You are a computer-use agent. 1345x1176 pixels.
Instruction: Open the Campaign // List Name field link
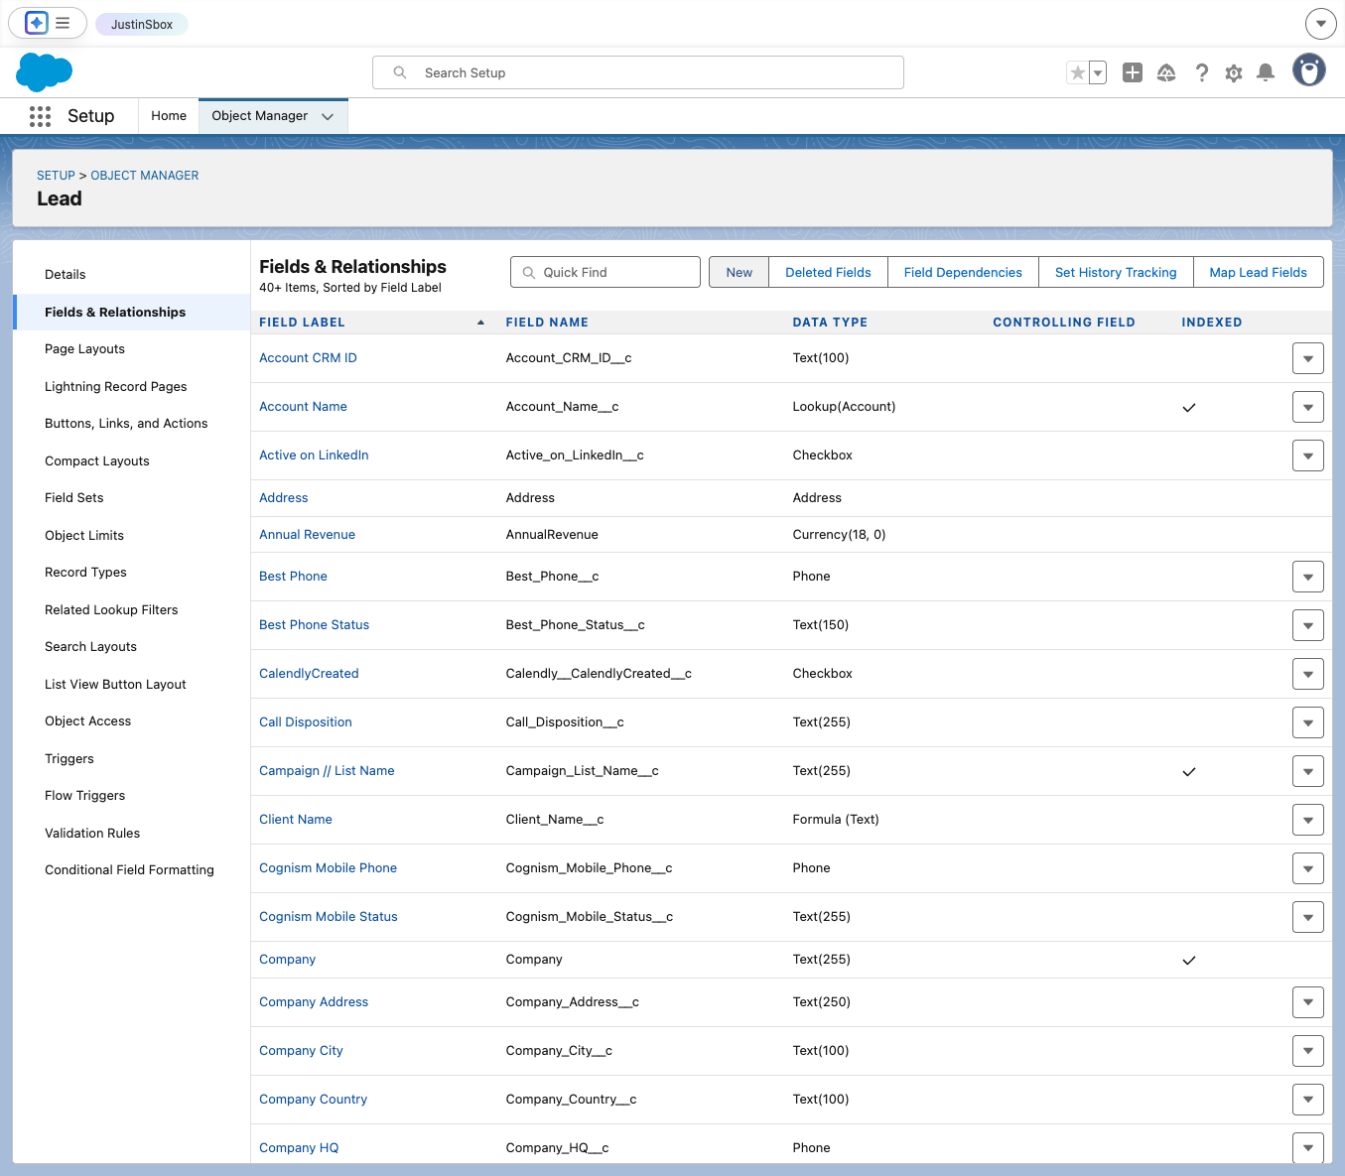327,771
